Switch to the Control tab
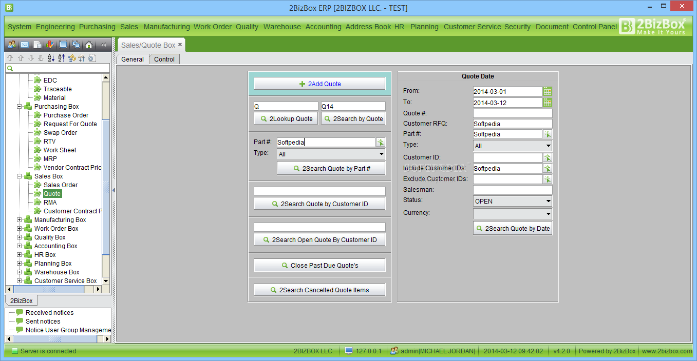The height and width of the screenshot is (361, 697). [x=164, y=59]
